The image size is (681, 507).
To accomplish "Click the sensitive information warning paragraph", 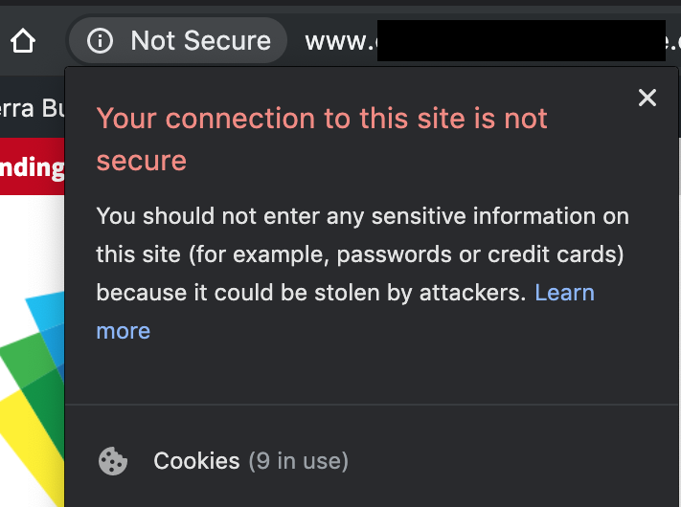I will [363, 274].
